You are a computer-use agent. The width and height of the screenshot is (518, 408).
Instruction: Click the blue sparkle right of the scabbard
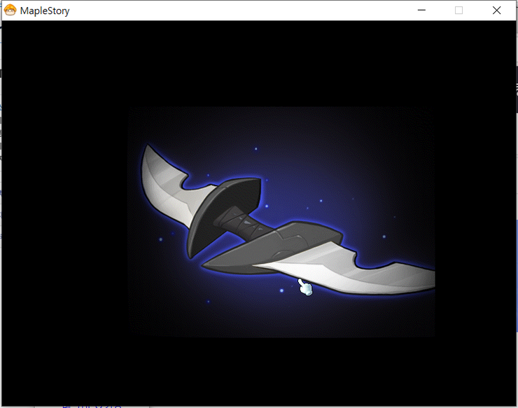384,237
